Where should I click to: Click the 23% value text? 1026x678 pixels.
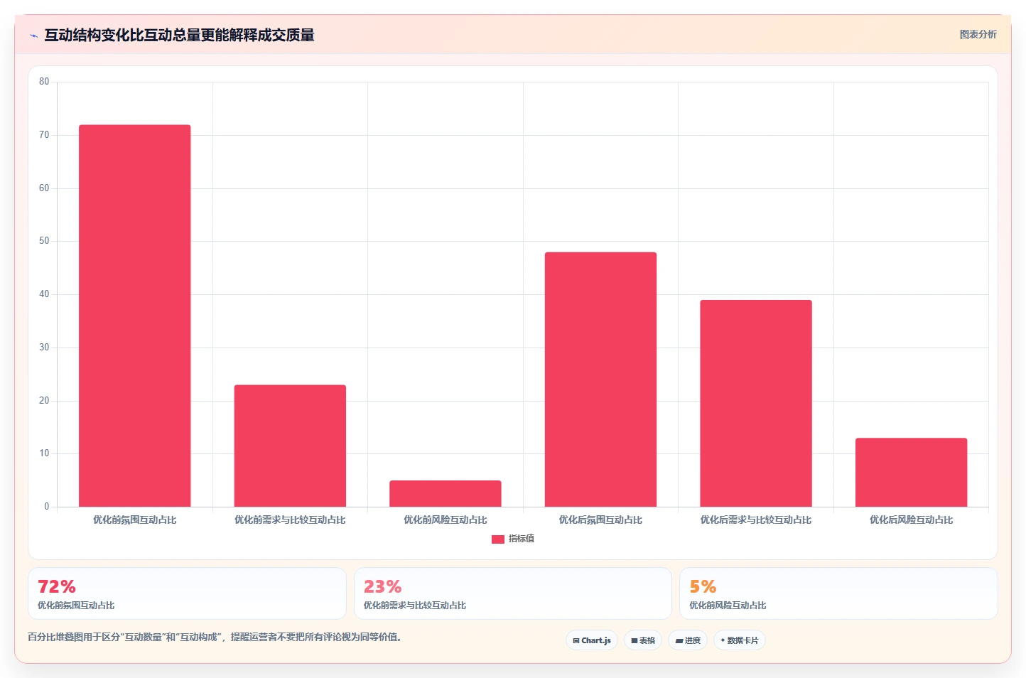click(382, 587)
